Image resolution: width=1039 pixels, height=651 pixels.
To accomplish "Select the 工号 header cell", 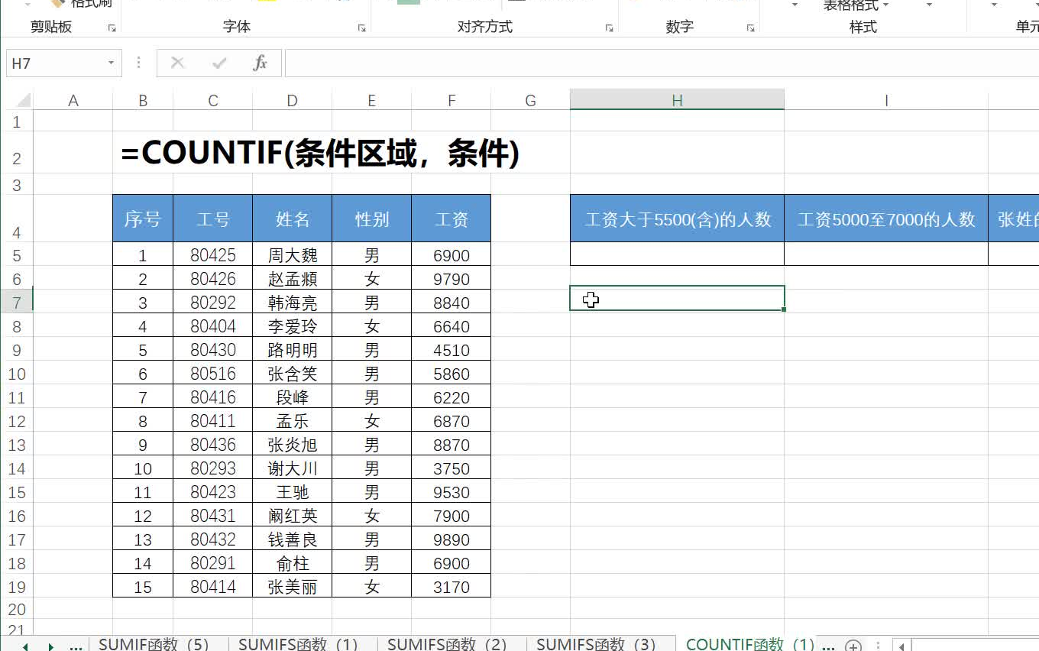I will (213, 219).
